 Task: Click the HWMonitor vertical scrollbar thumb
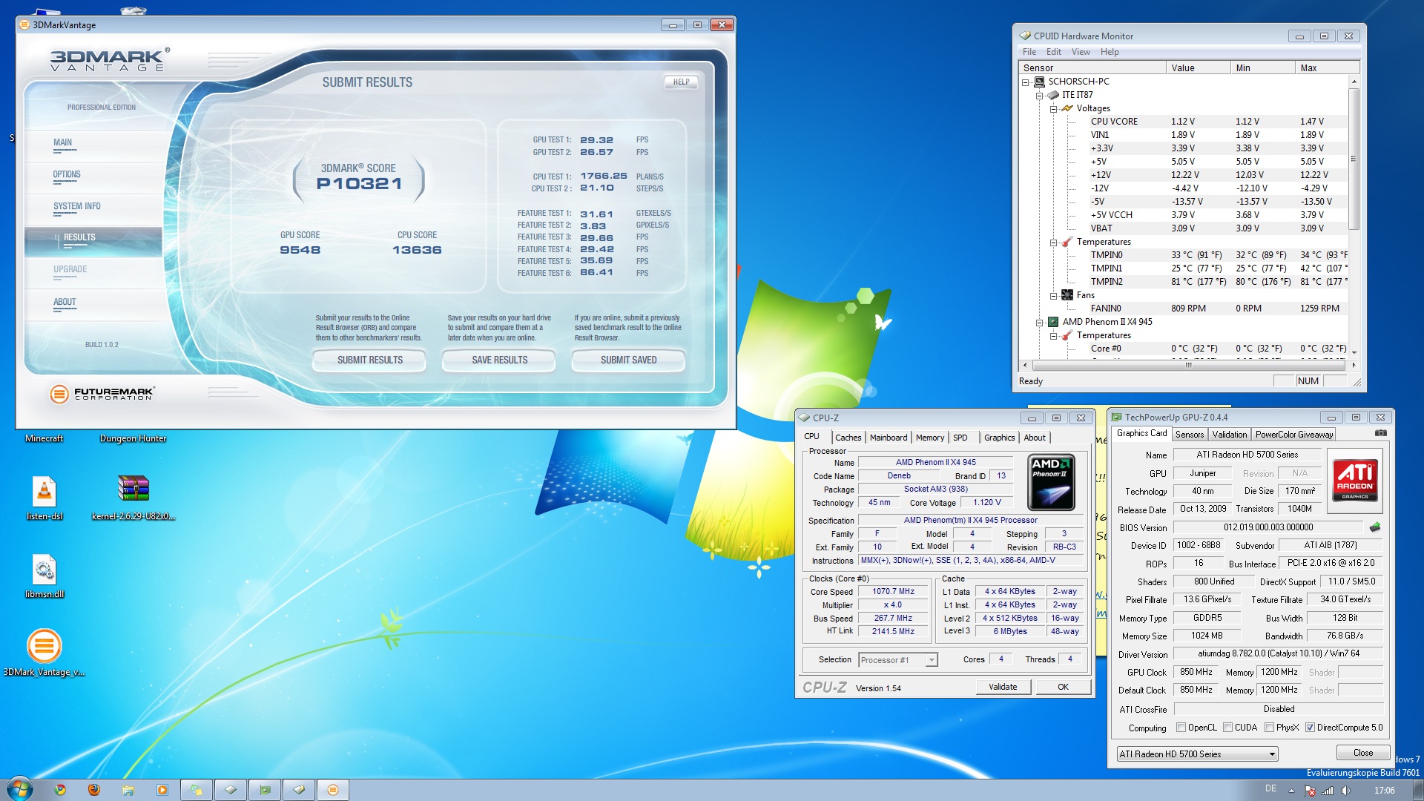click(x=1354, y=159)
